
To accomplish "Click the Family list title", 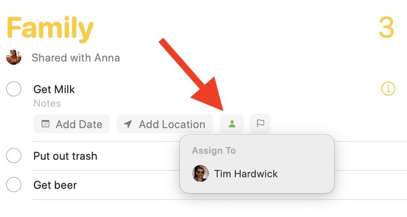I will [50, 28].
